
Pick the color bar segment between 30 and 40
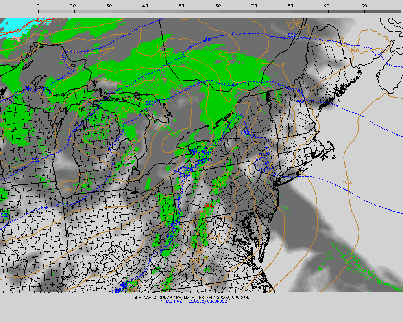point(129,11)
